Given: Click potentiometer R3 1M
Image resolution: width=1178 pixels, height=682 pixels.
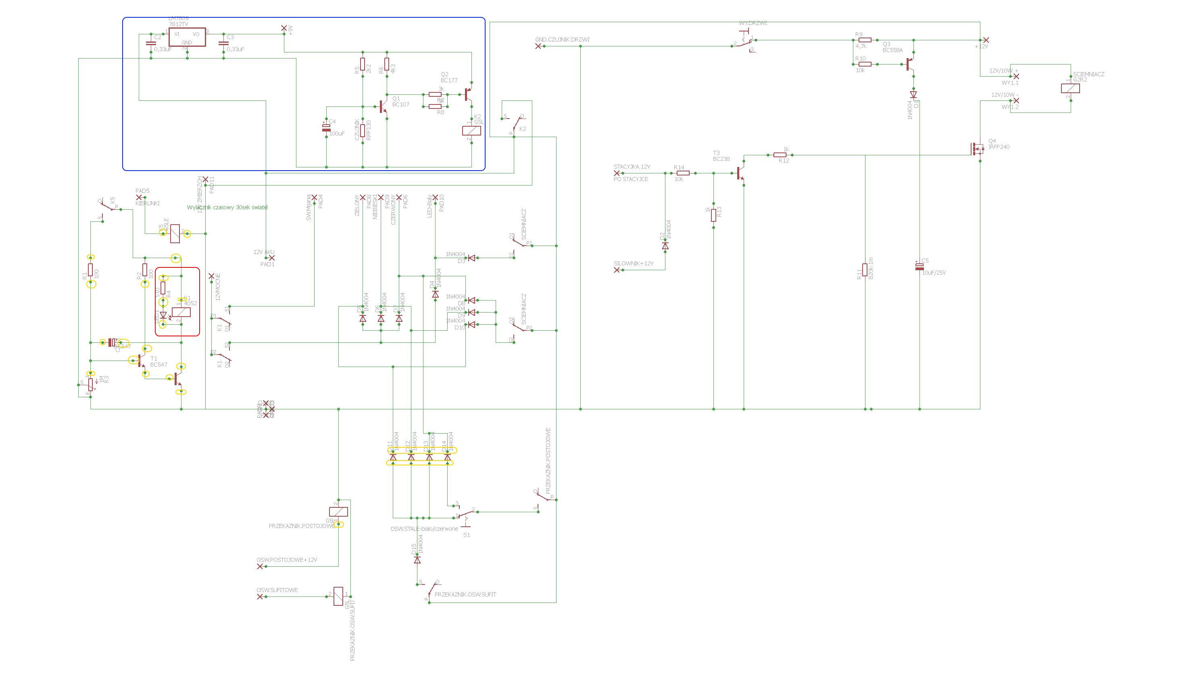Looking at the screenshot, I should coord(91,385).
